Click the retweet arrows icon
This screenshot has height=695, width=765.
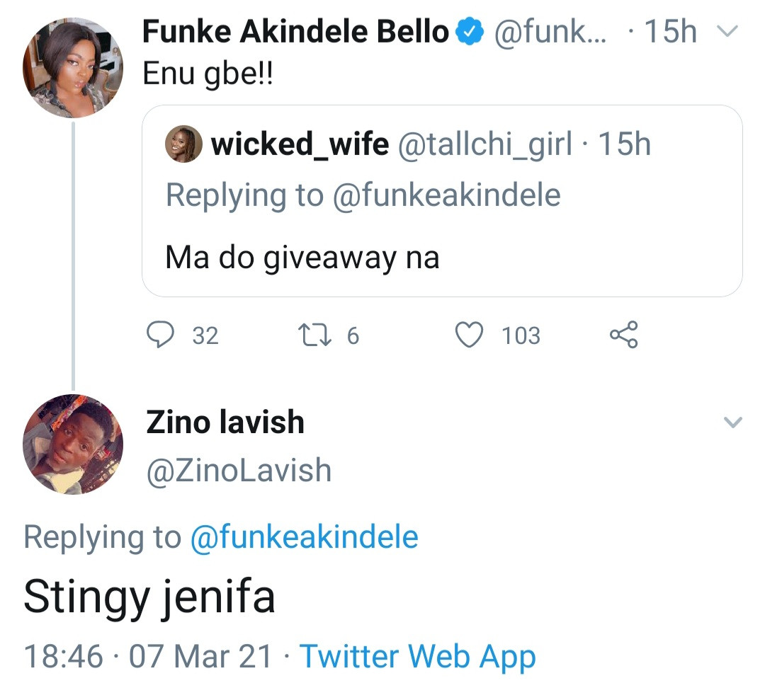tap(314, 335)
